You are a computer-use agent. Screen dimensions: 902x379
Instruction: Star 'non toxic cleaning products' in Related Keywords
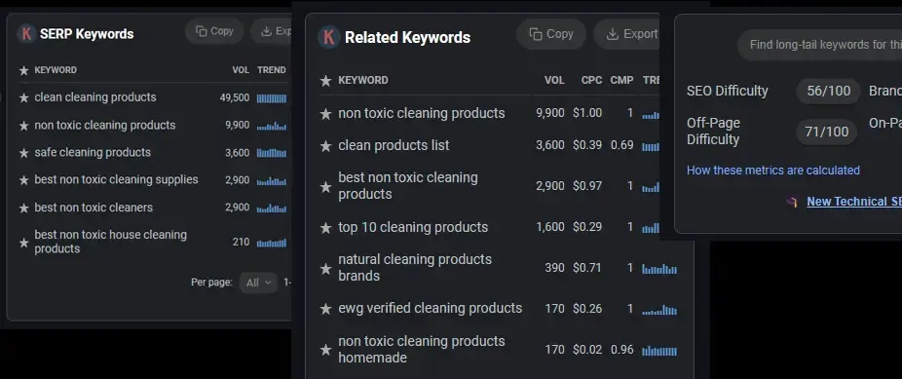(325, 114)
